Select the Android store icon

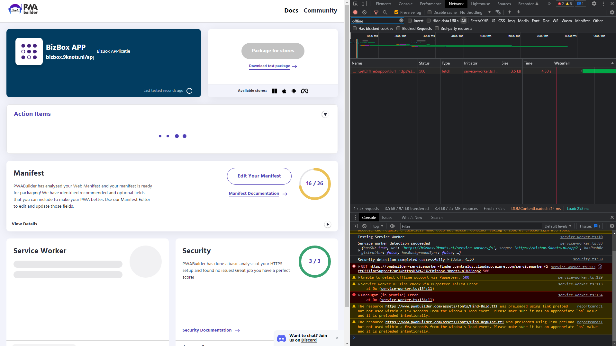tap(294, 91)
